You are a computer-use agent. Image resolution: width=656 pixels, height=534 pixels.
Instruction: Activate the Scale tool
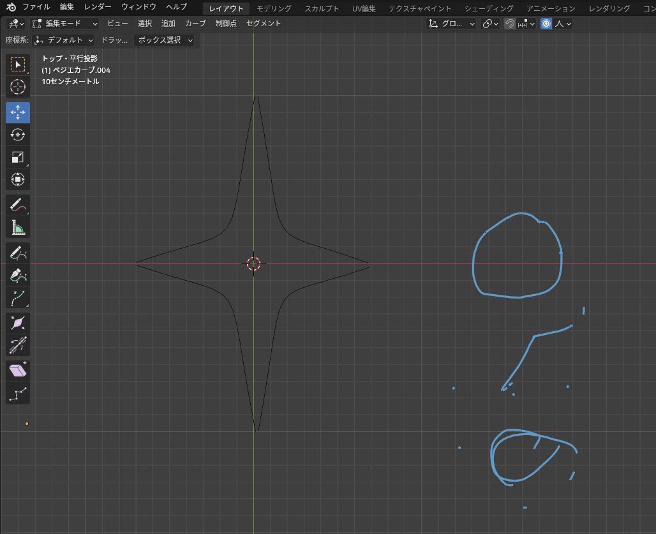18,157
